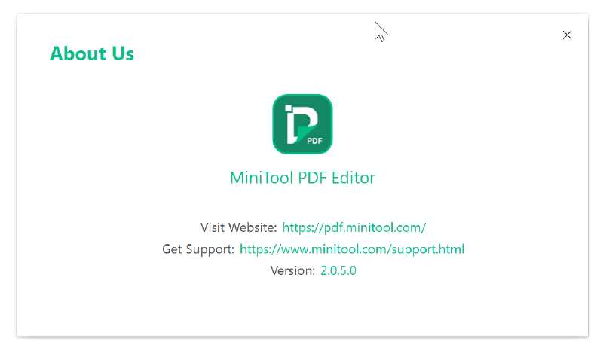Screen dimensions: 603x354
Task: Close the About Us dialog
Action: click(567, 35)
